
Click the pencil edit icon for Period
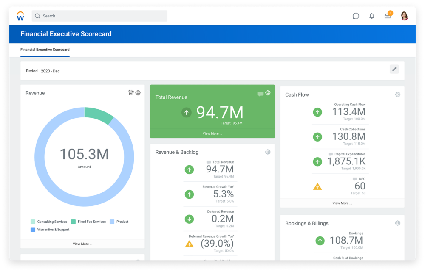394,69
